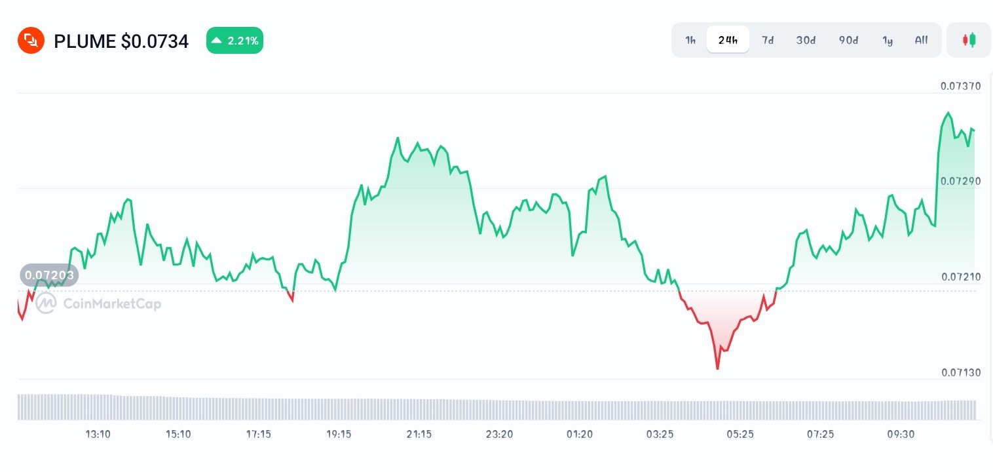Enable the 90d time range

pyautogui.click(x=848, y=40)
